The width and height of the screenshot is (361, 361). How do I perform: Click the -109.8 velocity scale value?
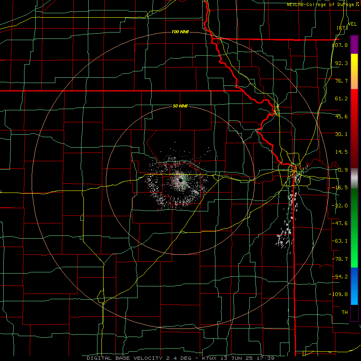(x=339, y=294)
